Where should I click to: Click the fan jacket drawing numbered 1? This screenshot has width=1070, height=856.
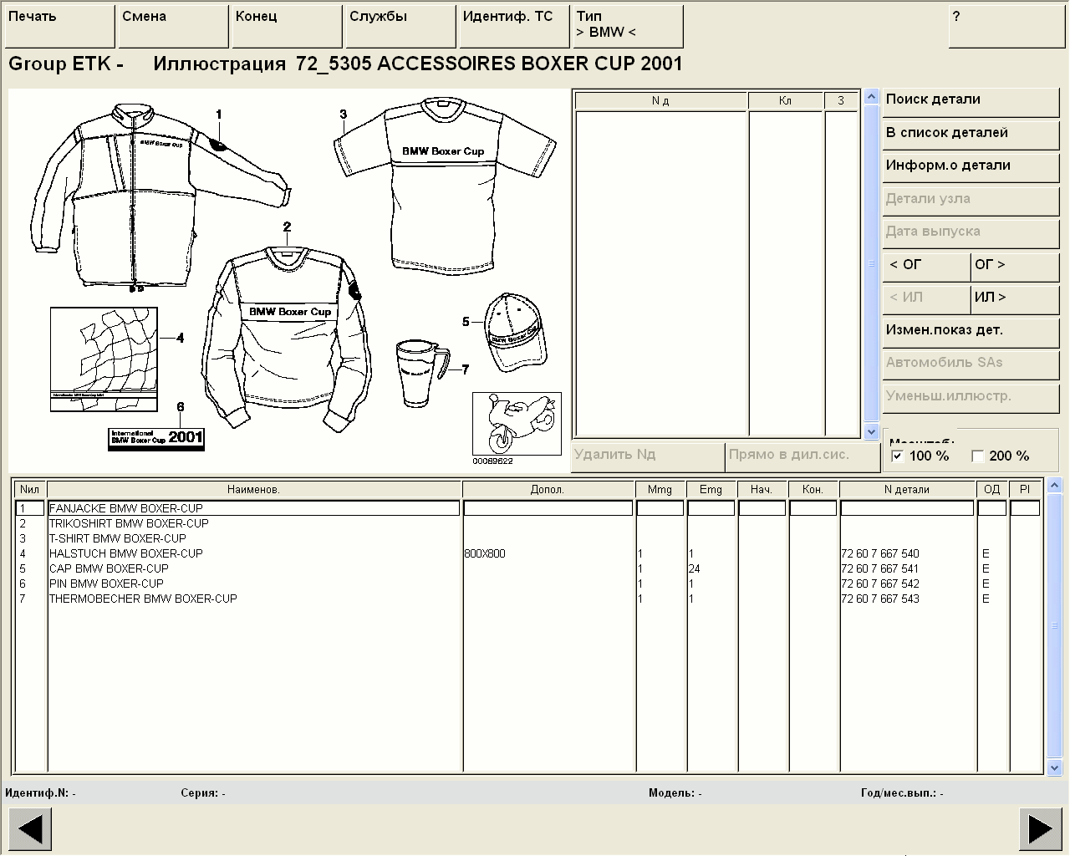click(x=159, y=196)
